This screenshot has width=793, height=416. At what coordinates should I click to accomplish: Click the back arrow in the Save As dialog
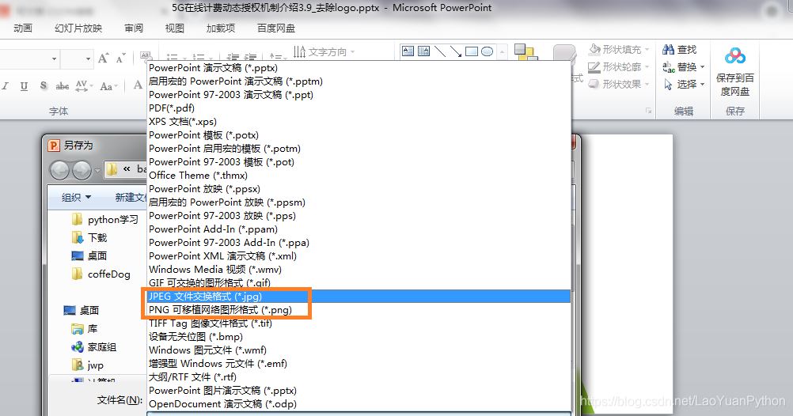coord(59,170)
